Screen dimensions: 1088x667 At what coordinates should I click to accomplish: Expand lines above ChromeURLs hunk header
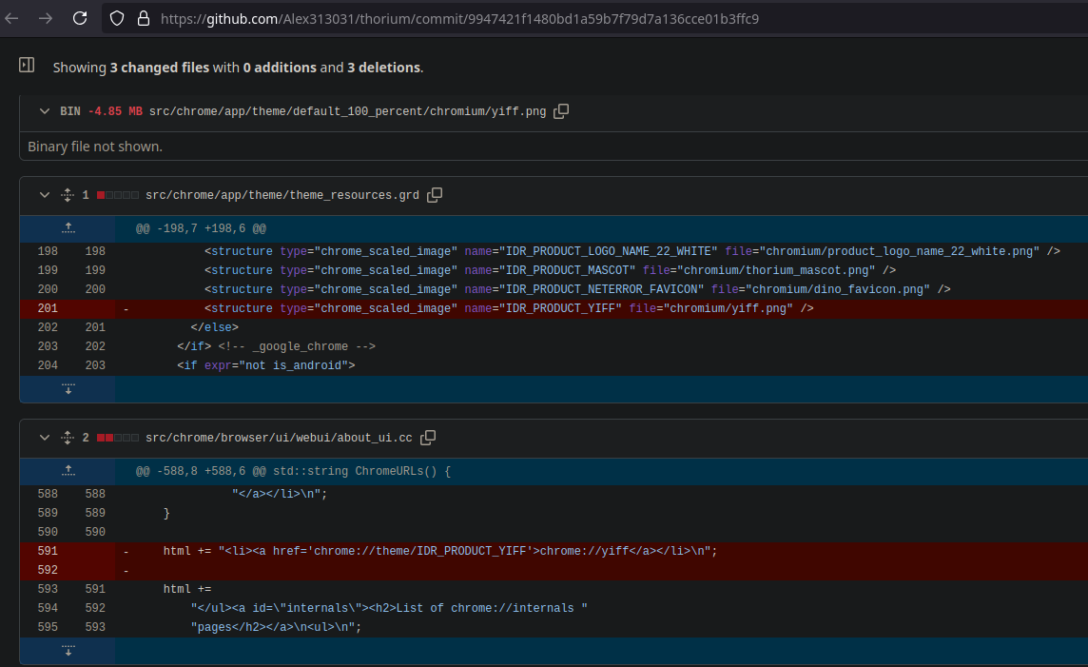(x=68, y=471)
